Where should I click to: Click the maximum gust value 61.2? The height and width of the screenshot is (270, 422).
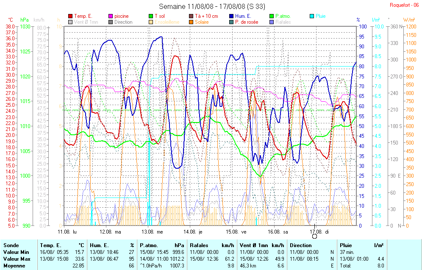(x=230, y=259)
